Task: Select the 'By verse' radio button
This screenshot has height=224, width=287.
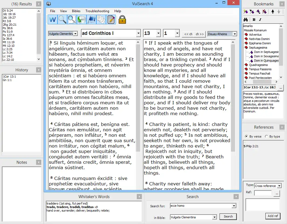Action: (246, 136)
